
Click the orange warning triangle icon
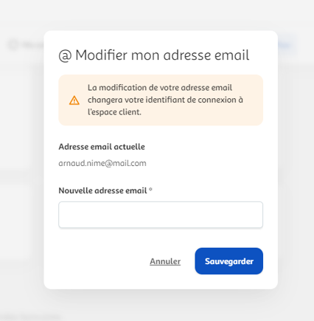[74, 100]
